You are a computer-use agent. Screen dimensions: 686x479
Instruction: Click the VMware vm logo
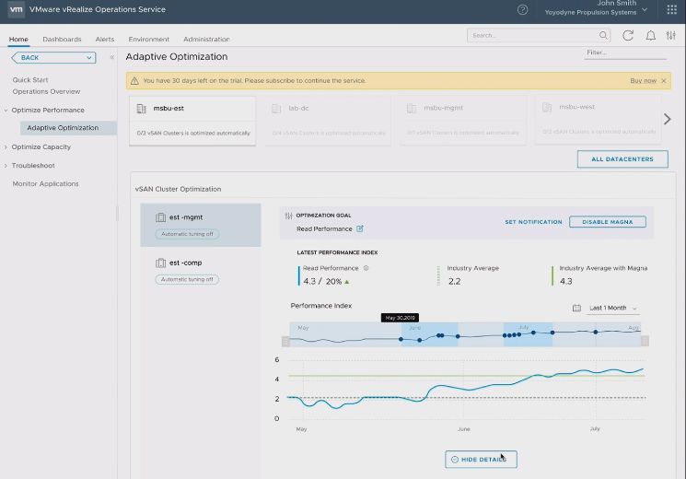pos(17,9)
